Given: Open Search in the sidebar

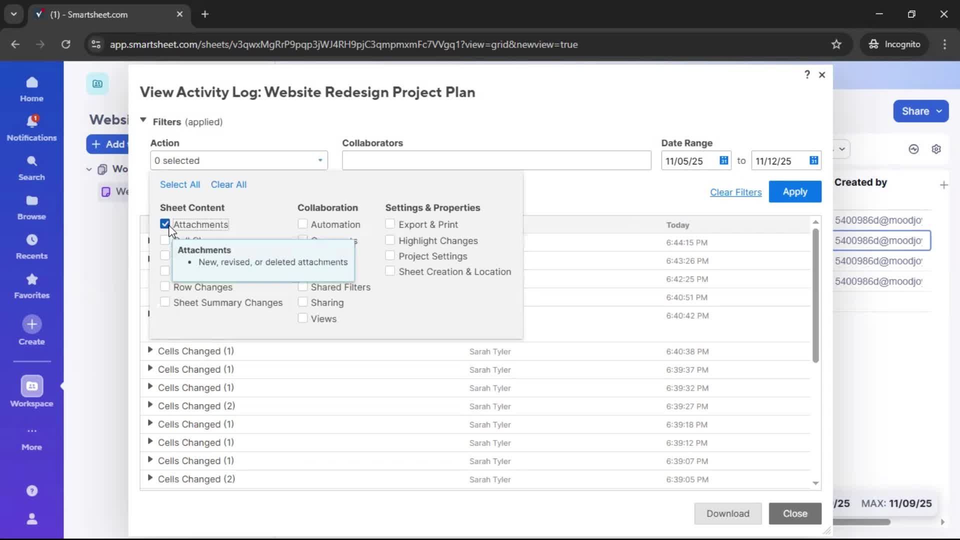Looking at the screenshot, I should (x=31, y=166).
